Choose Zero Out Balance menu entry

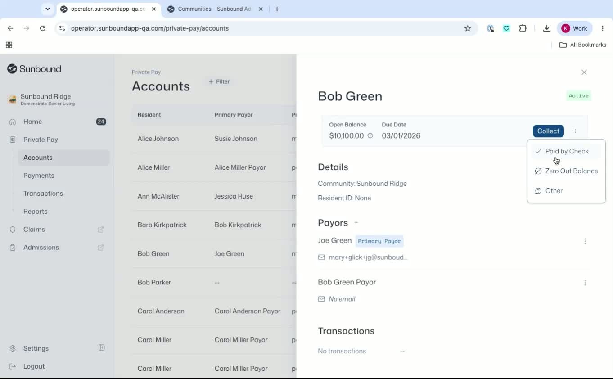(x=566, y=171)
